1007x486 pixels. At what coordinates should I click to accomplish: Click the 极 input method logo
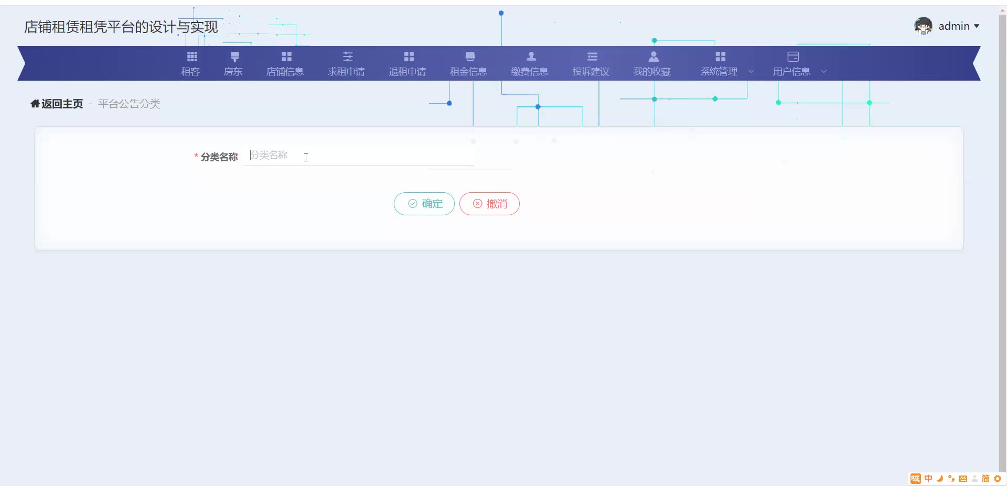(x=916, y=479)
